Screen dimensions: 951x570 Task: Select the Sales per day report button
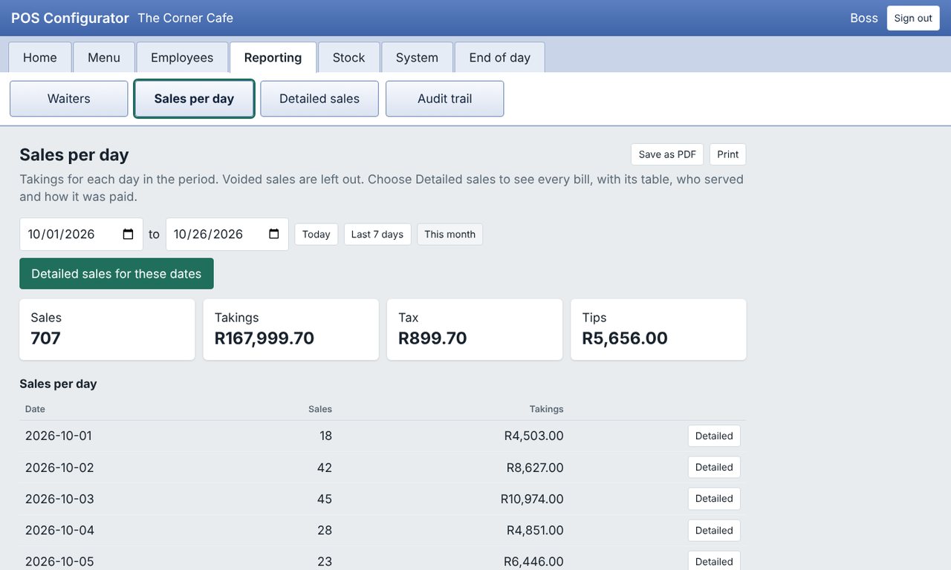194,99
